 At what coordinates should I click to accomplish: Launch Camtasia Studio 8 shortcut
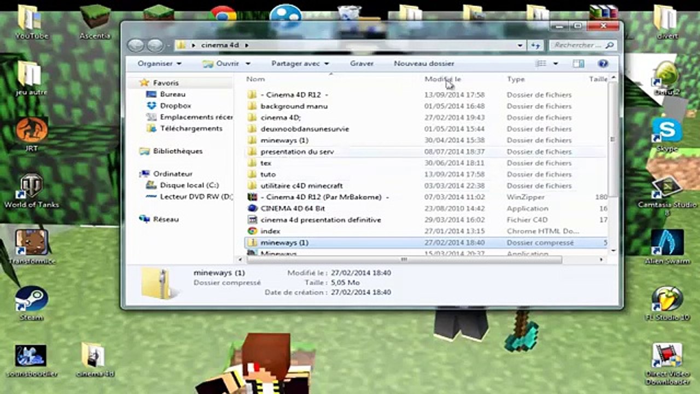(667, 195)
